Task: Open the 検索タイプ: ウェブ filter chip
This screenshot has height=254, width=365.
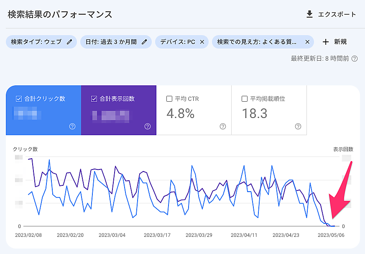Action: [36, 42]
